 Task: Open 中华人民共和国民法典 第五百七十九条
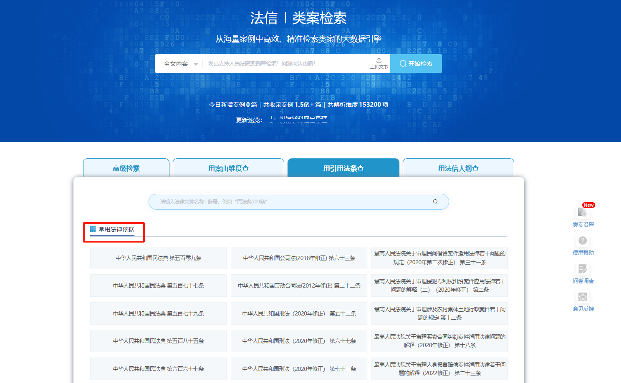tap(158, 313)
